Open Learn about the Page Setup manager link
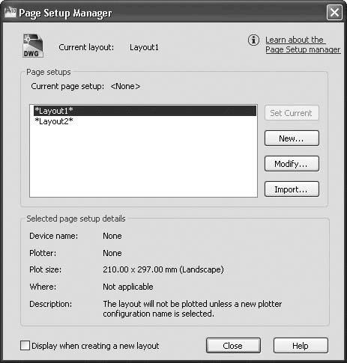347x363 pixels. [303, 45]
